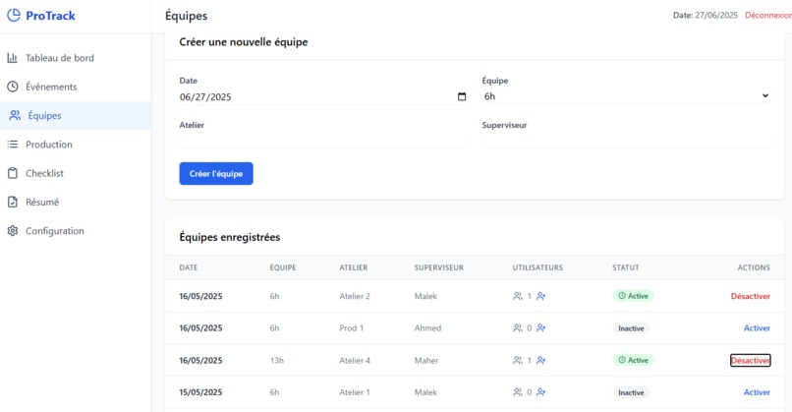
Task: Click the Inactive status badge for Atelier 1
Action: point(631,392)
